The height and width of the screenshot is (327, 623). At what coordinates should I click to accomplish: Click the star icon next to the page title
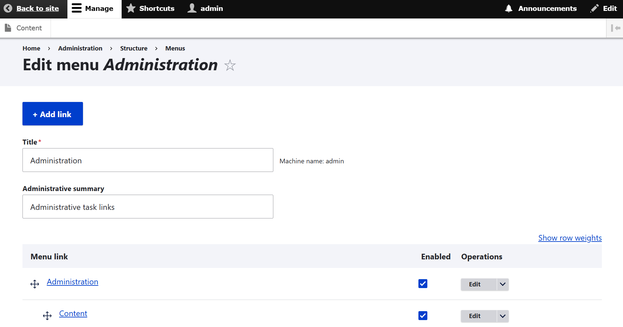pyautogui.click(x=230, y=66)
